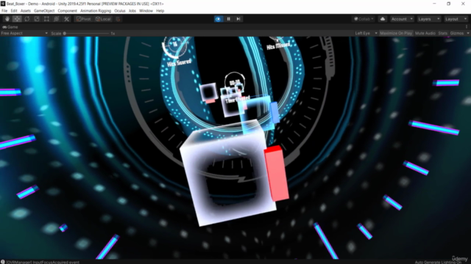Click the Unity window title icon
This screenshot has height=264, width=471.
coord(3,4)
